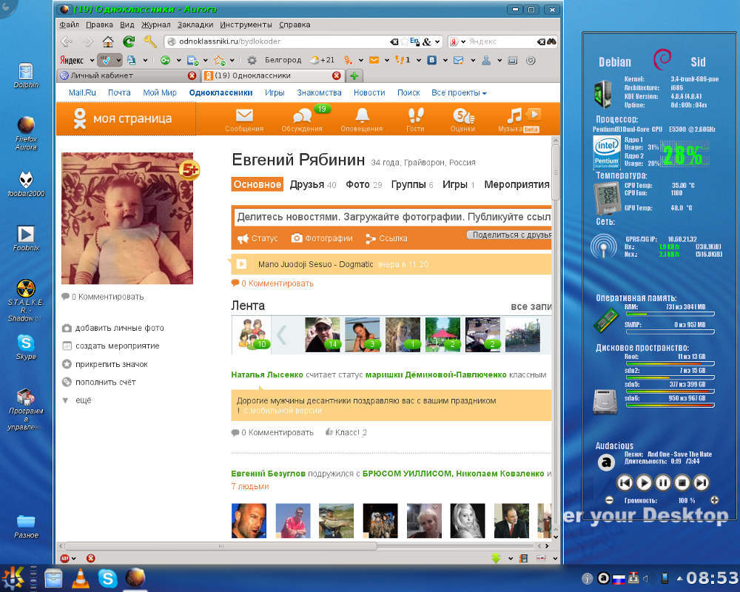Click the VLC cone in taskbar
740x592 pixels.
pyautogui.click(x=80, y=578)
